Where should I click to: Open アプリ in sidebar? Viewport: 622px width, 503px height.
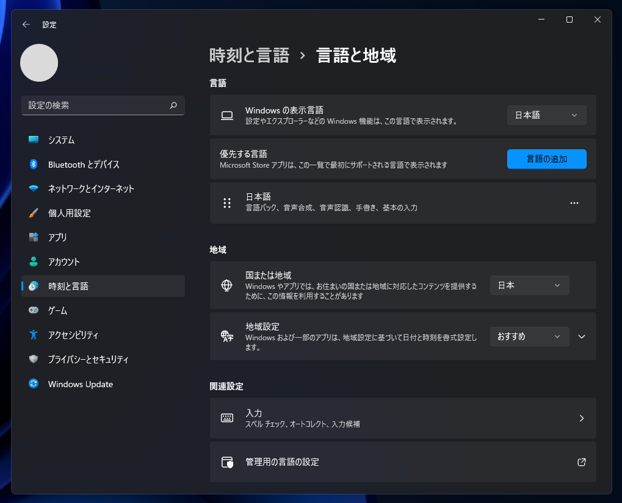click(103, 237)
